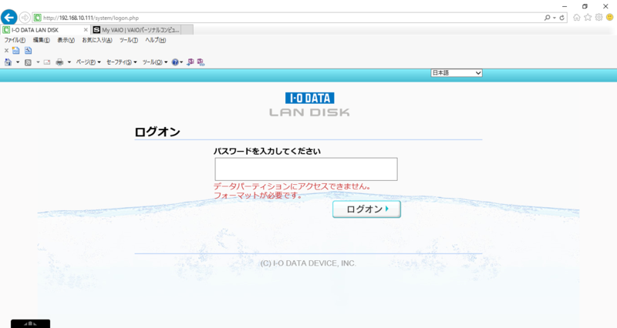This screenshot has width=617, height=328.
Task: Click the magnifier search icon in address bar
Action: pos(547,18)
